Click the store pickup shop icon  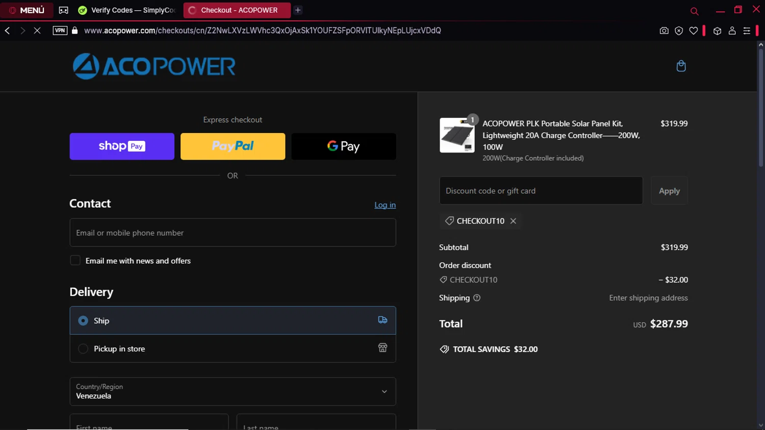(382, 348)
